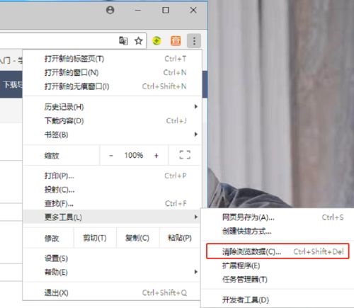Decrease zoom with the minus button
The height and width of the screenshot is (308, 354).
[111, 156]
